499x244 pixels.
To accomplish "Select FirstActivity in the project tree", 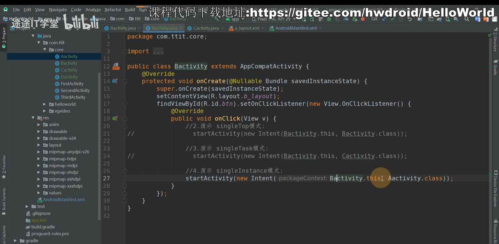I will coord(72,84).
